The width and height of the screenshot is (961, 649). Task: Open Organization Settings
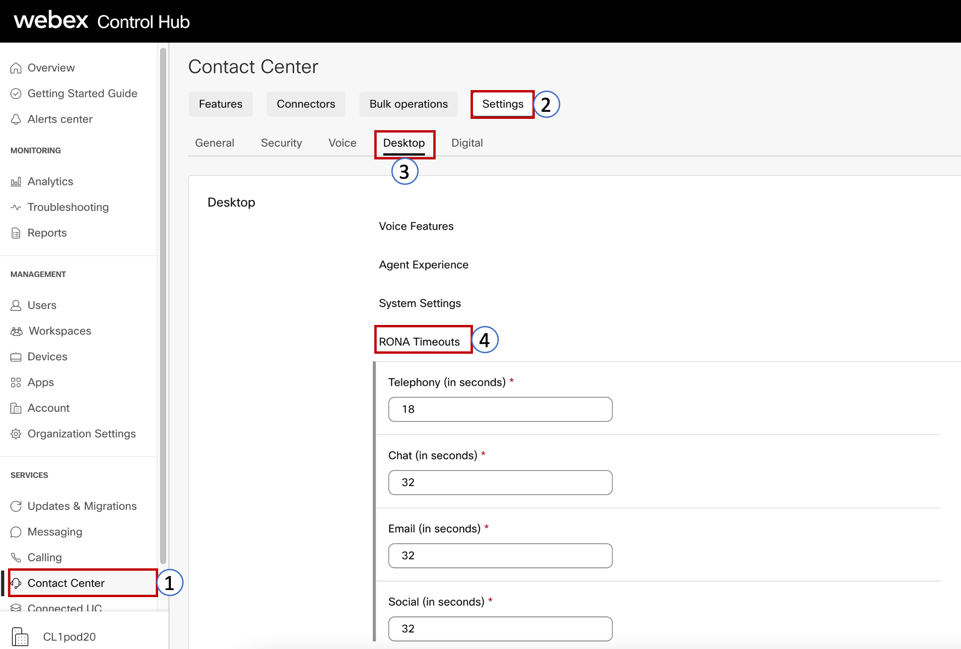81,433
